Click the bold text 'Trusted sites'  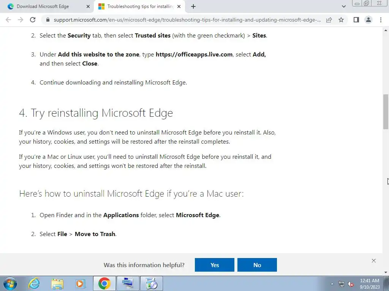(153, 35)
